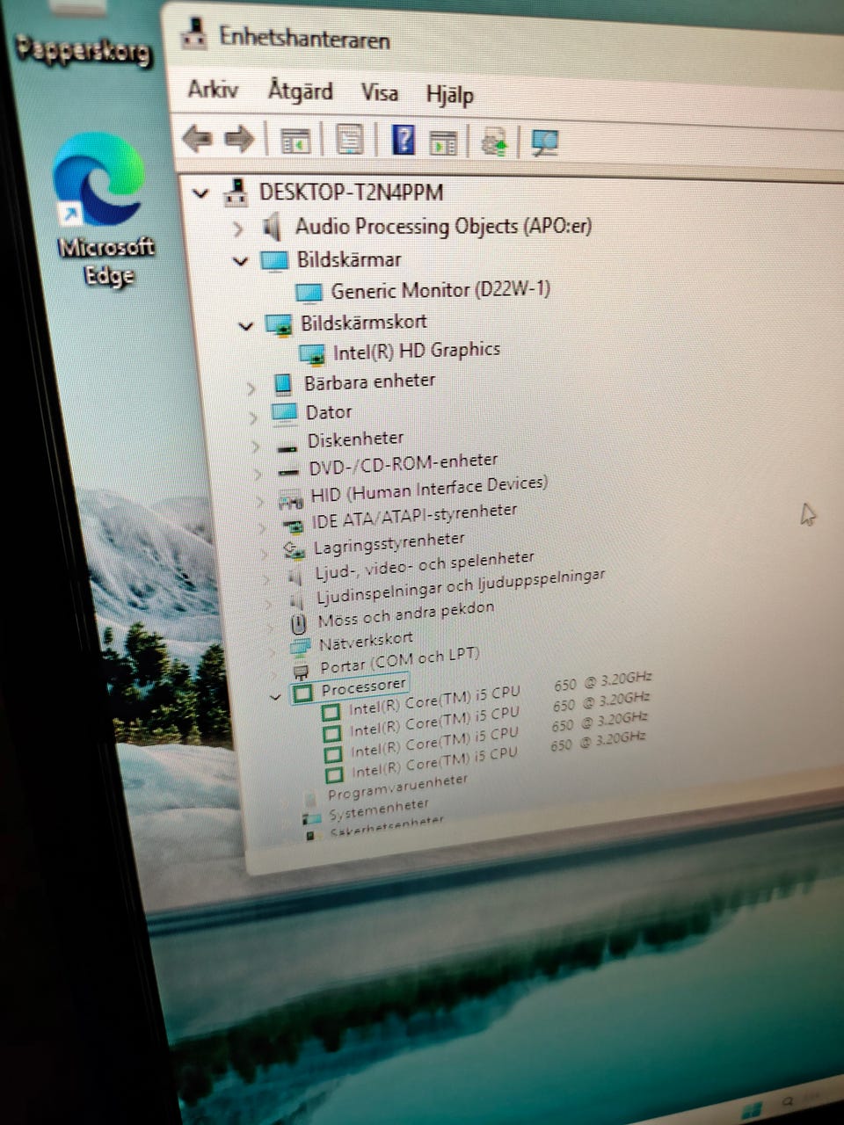Collapse the Bildskärmskort node
The image size is (844, 1125).
(x=245, y=325)
